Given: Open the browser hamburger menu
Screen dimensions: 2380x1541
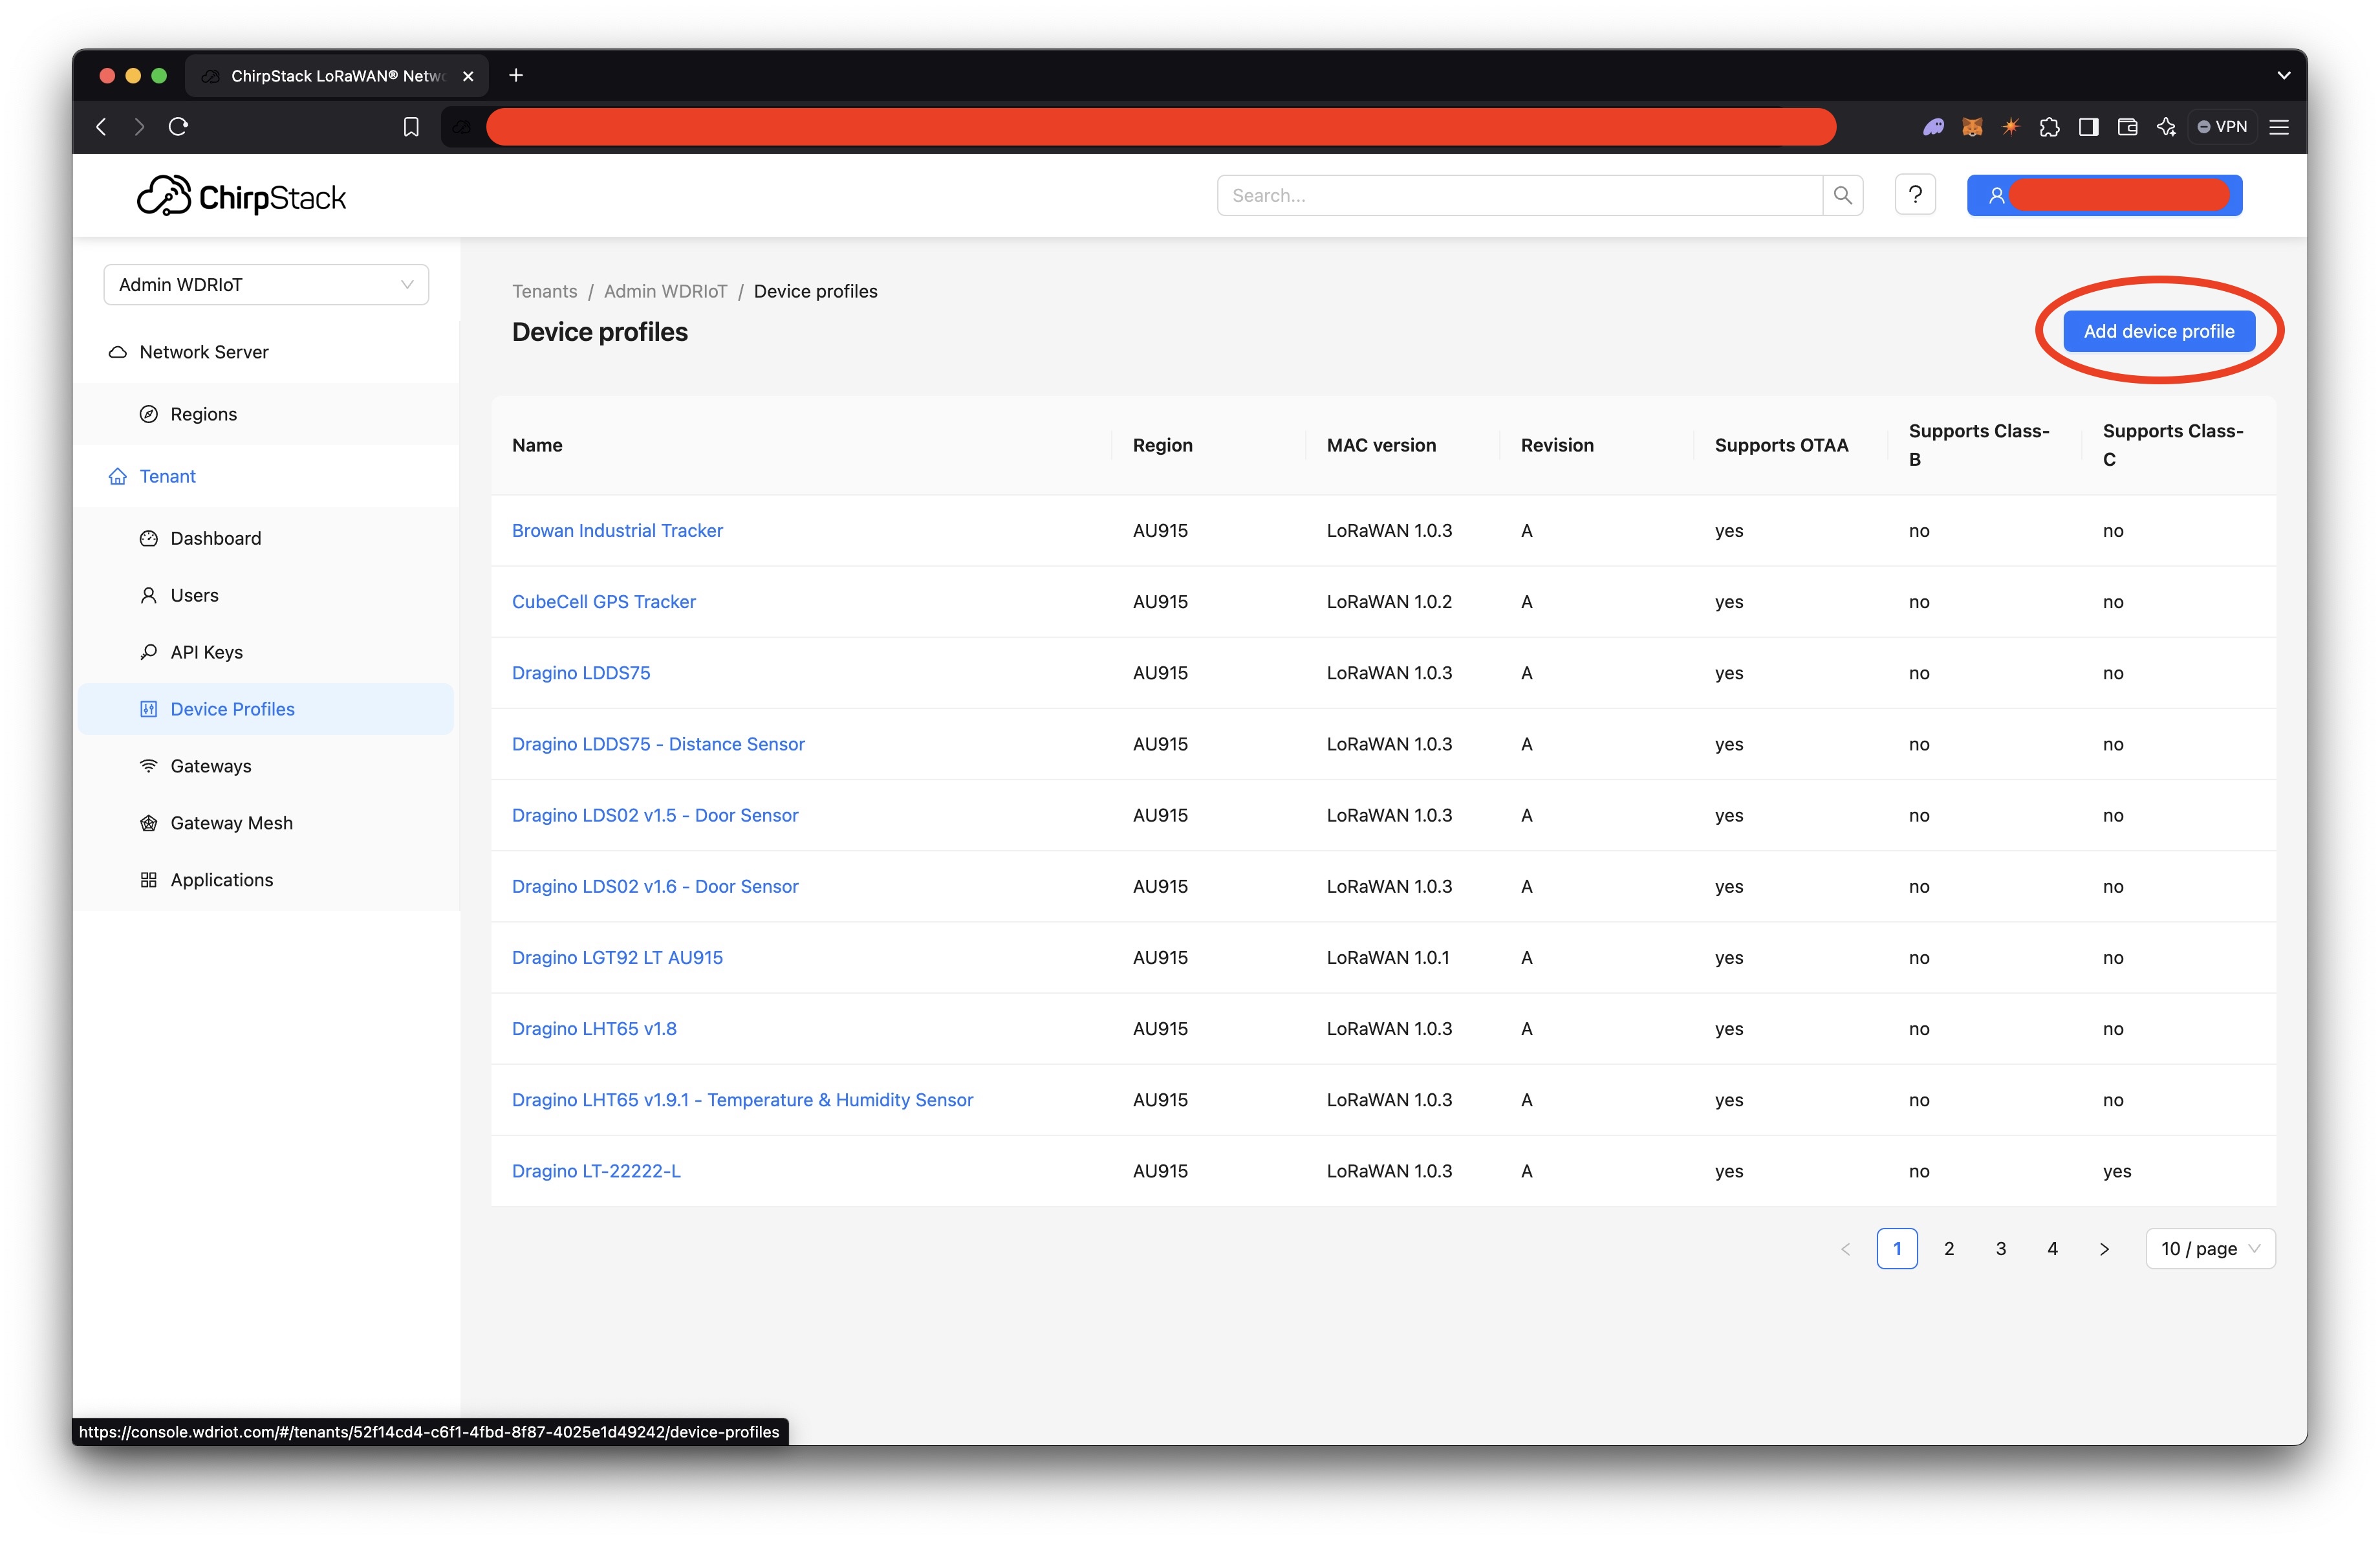Looking at the screenshot, I should [2279, 127].
